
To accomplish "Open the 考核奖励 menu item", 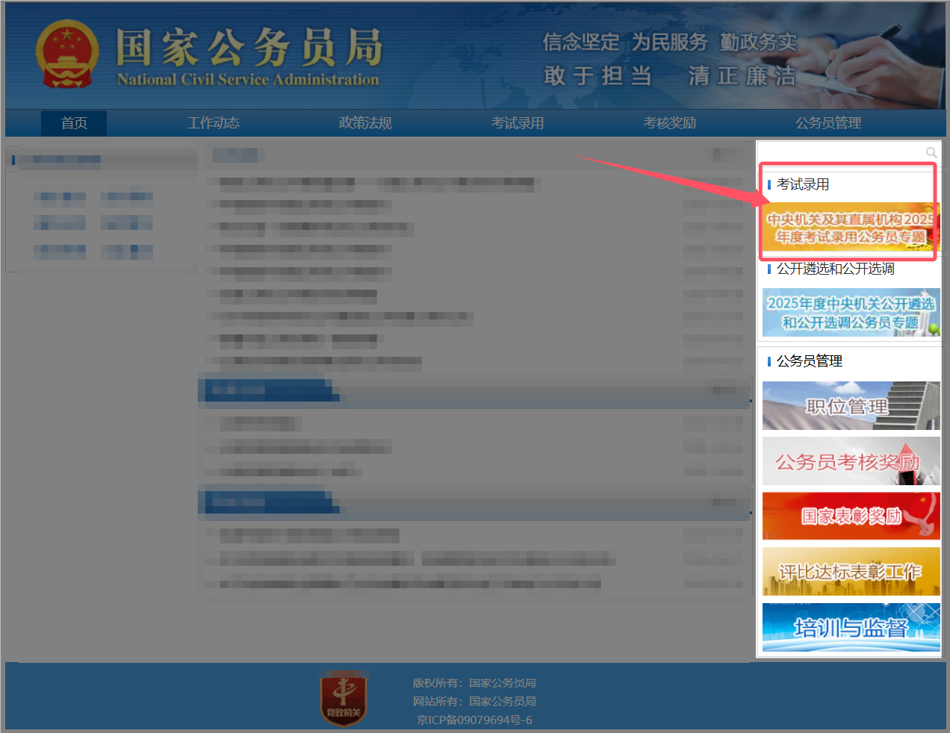I will click(669, 122).
